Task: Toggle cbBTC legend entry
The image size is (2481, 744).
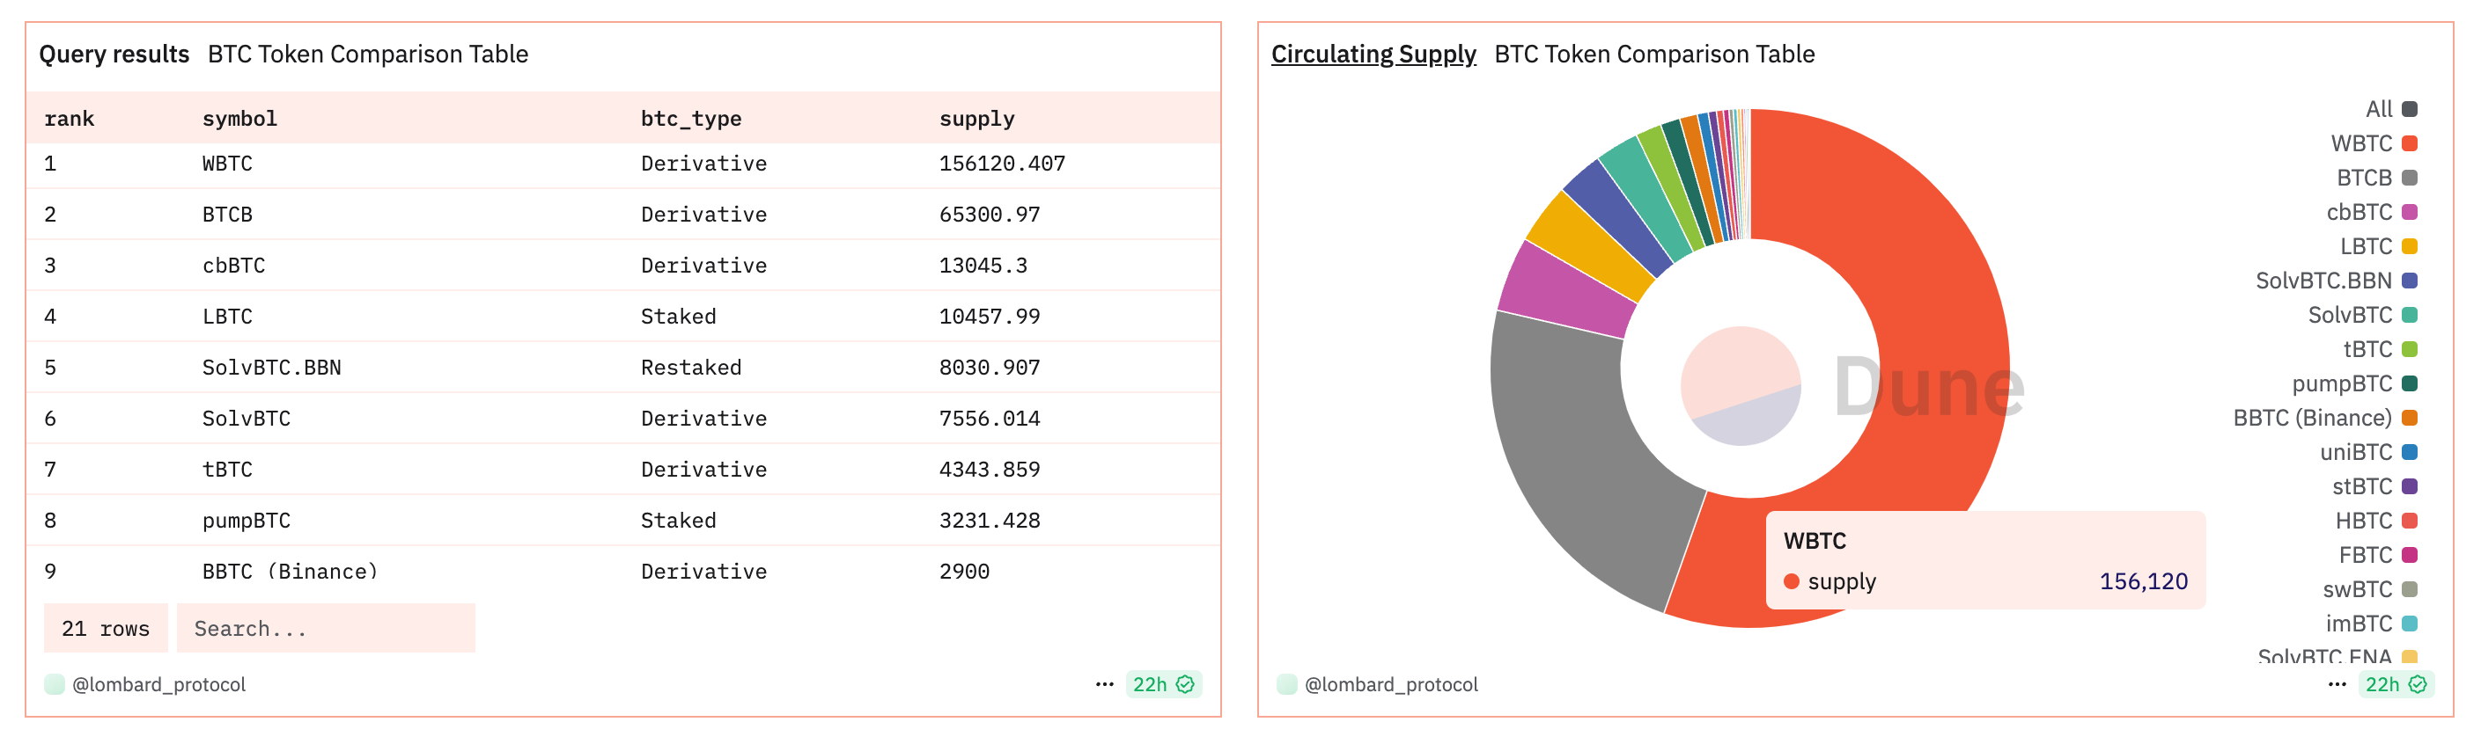Action: click(2371, 213)
